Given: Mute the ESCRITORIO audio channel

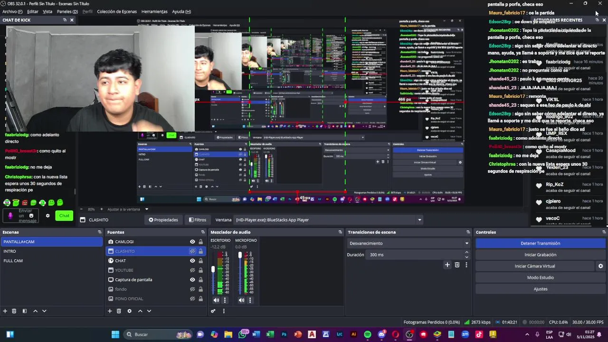Looking at the screenshot, I should (216, 300).
